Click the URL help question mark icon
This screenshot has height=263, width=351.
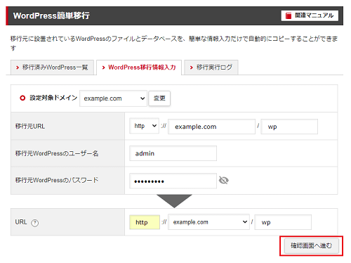click(x=35, y=223)
